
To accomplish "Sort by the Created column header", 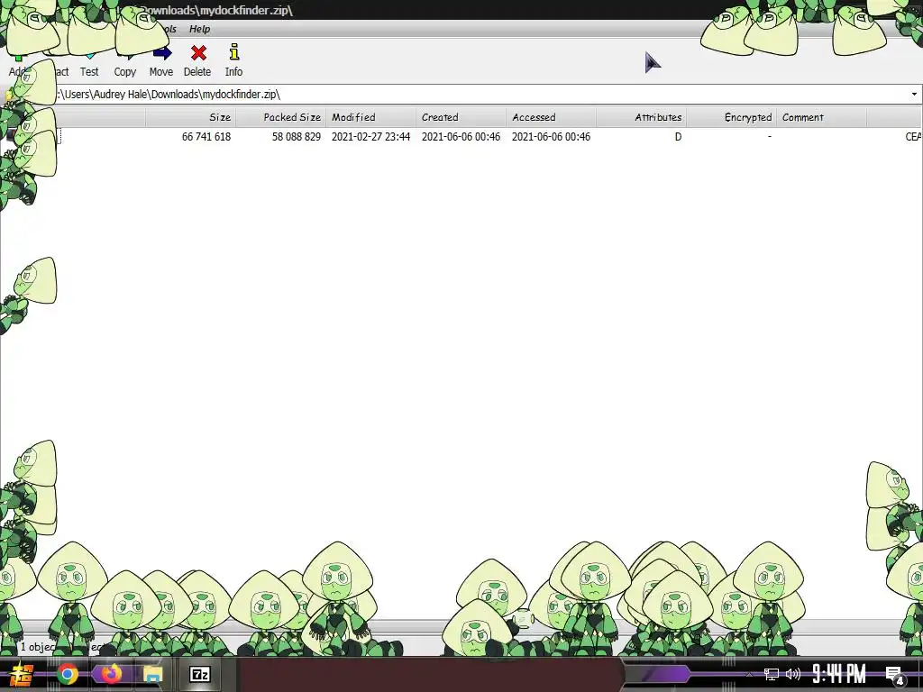I will (461, 117).
